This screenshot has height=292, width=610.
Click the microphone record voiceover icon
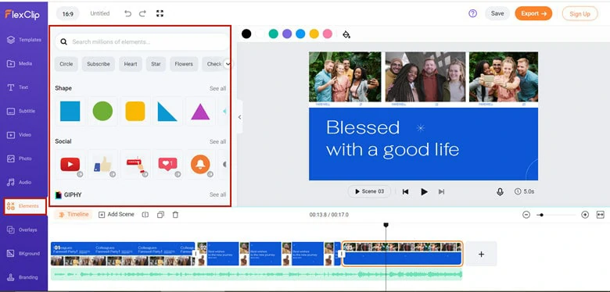(500, 191)
